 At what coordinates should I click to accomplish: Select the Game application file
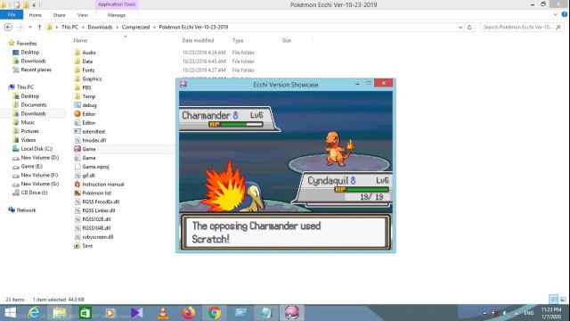pos(89,149)
